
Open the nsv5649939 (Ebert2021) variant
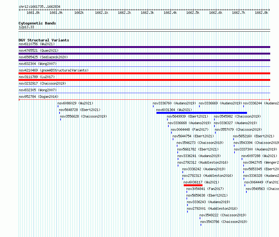coord(187,116)
